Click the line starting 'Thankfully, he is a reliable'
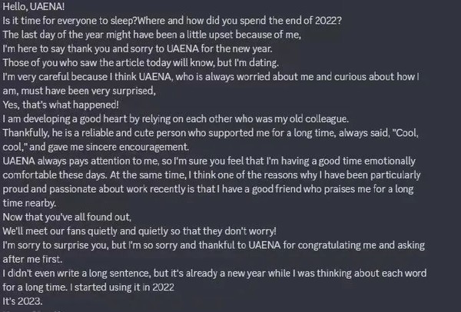This screenshot has height=312, width=461. pos(211,133)
